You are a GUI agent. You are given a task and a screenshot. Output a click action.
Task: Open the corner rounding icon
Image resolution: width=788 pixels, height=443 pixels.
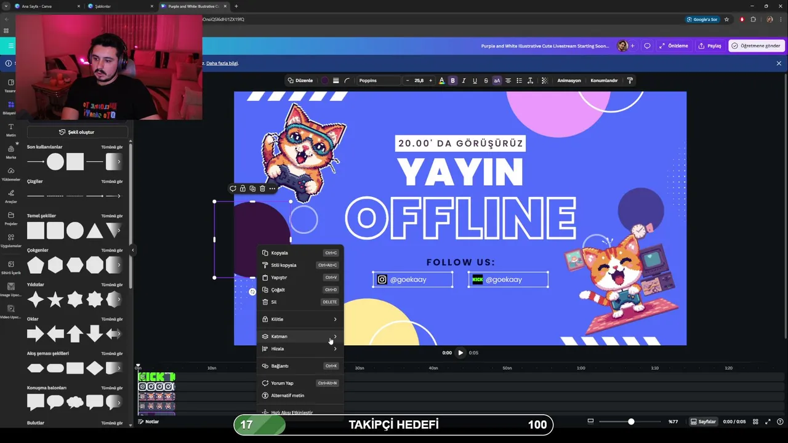[347, 81]
